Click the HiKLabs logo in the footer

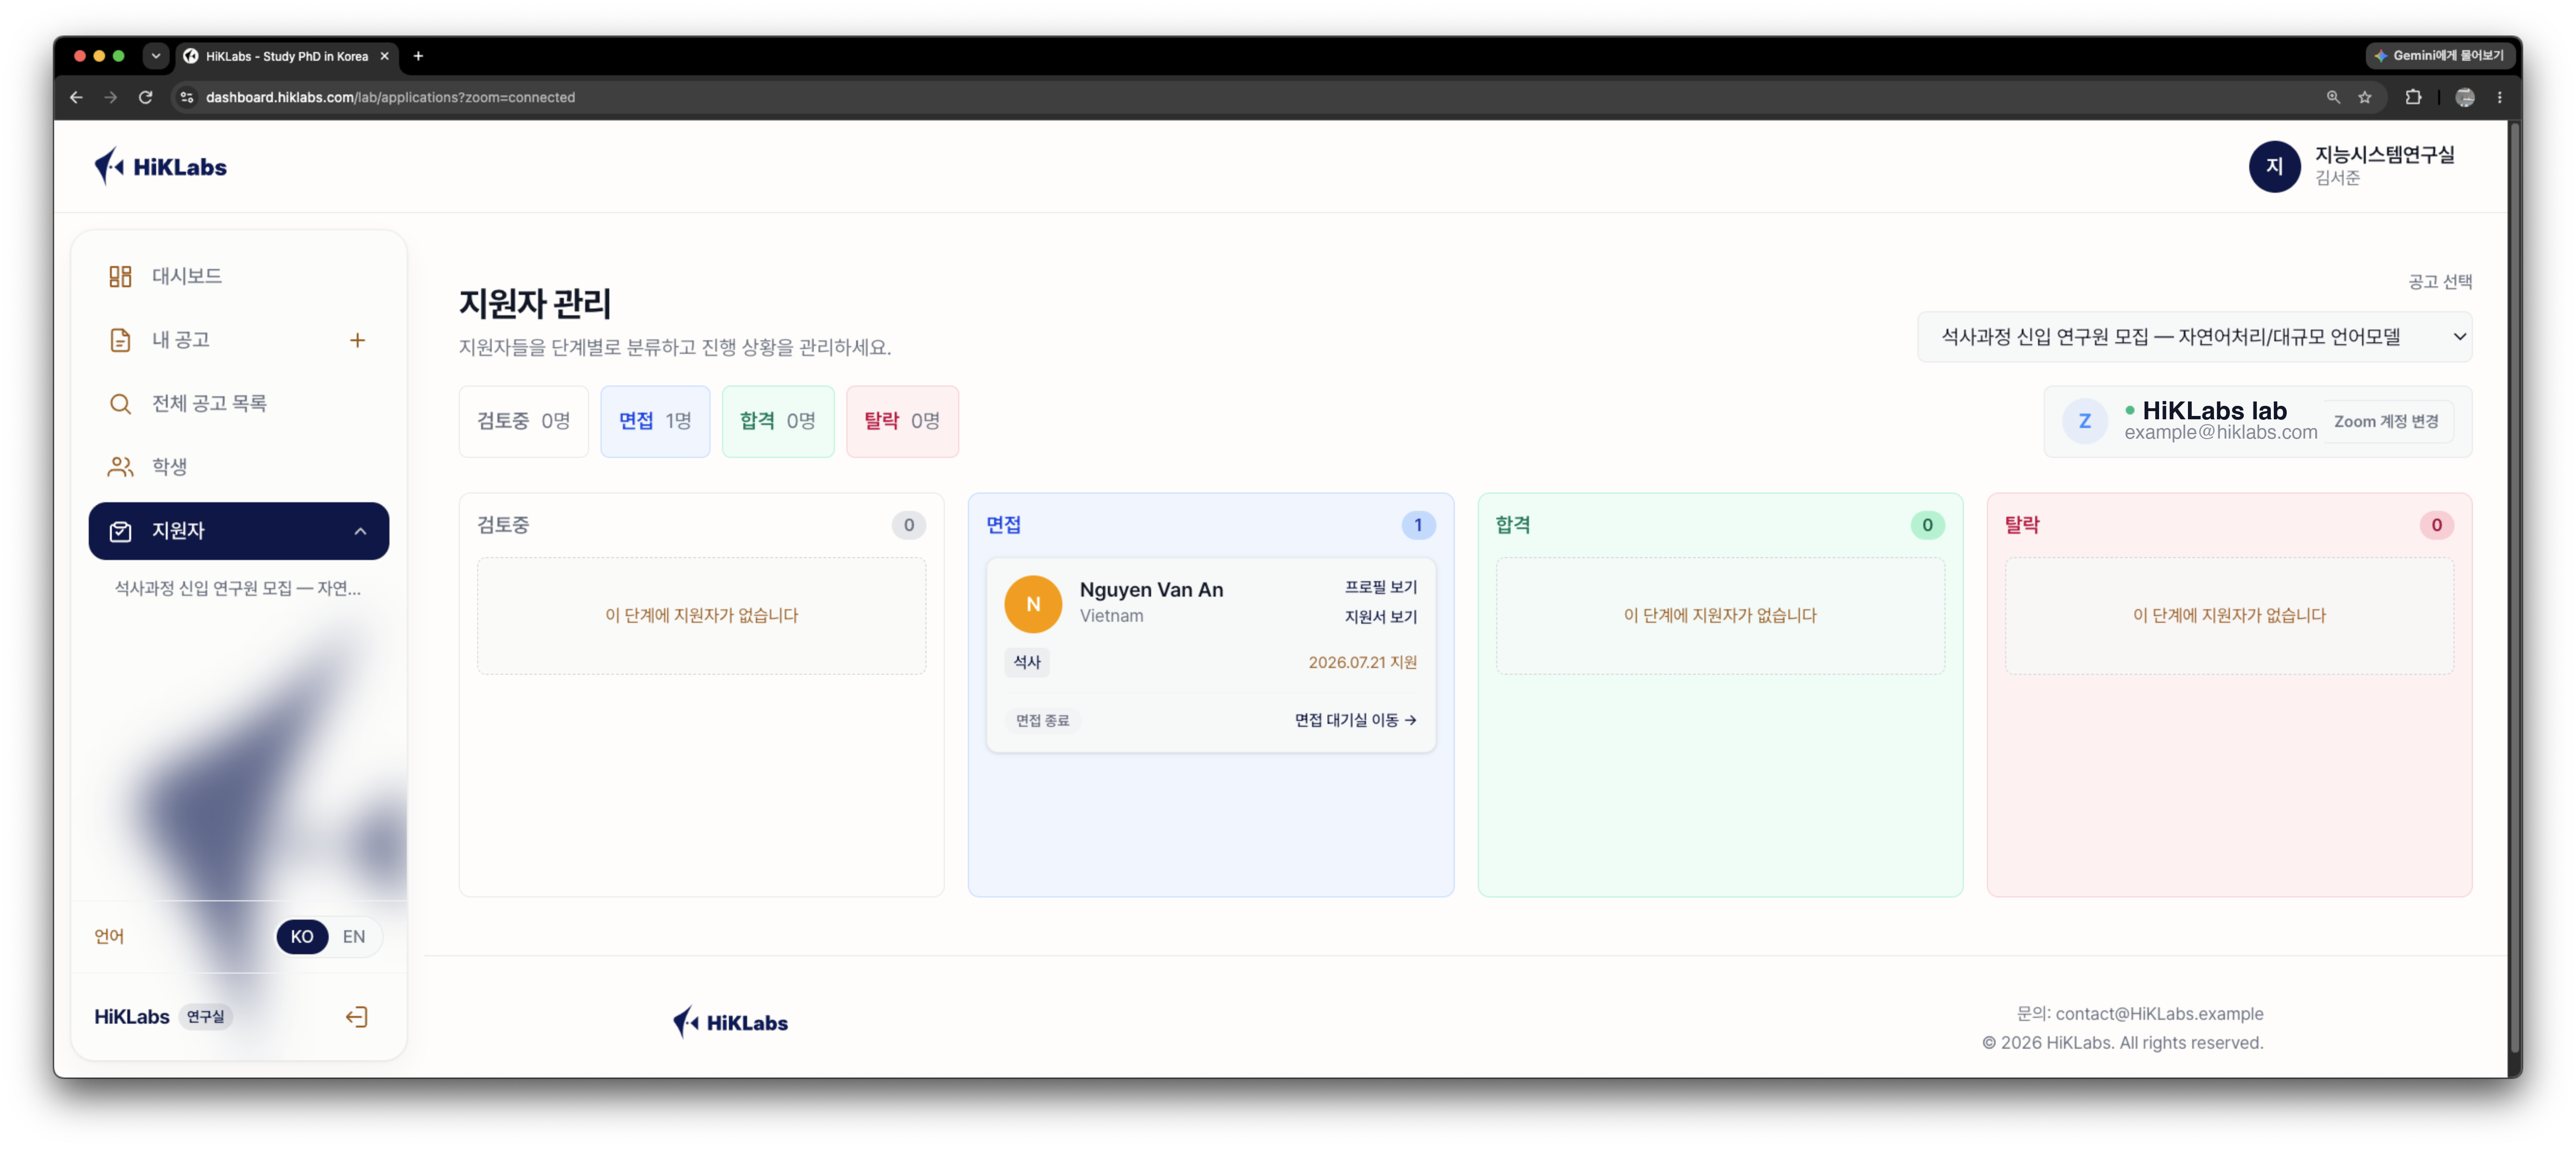[731, 1022]
